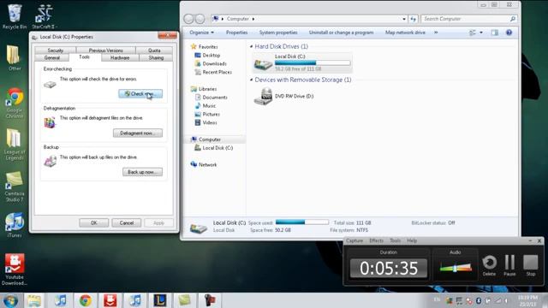548x308 pixels.
Task: Open the Recycle Bin desktop icon
Action: click(15, 16)
